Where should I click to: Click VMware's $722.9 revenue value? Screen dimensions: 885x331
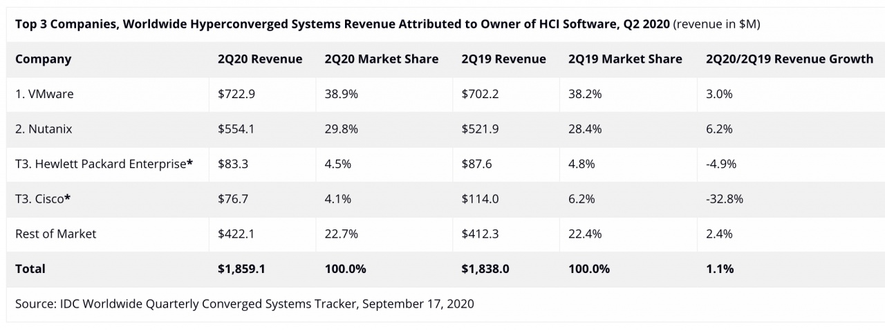click(236, 95)
